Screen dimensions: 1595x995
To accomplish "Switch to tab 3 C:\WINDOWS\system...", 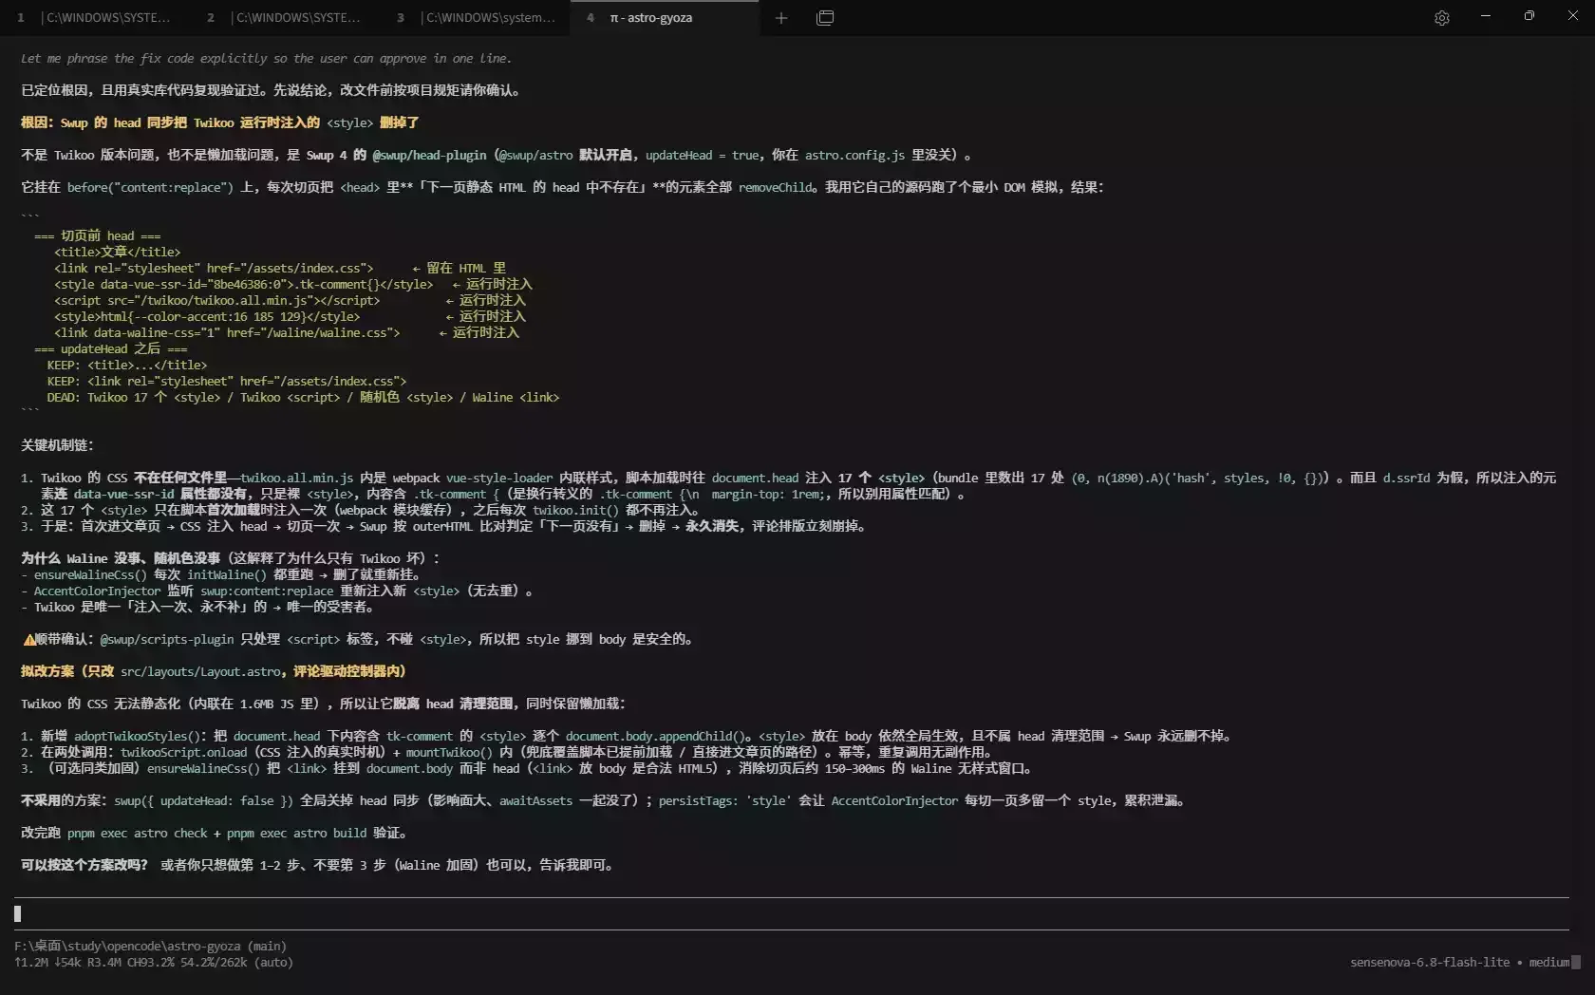I will tap(475, 18).
